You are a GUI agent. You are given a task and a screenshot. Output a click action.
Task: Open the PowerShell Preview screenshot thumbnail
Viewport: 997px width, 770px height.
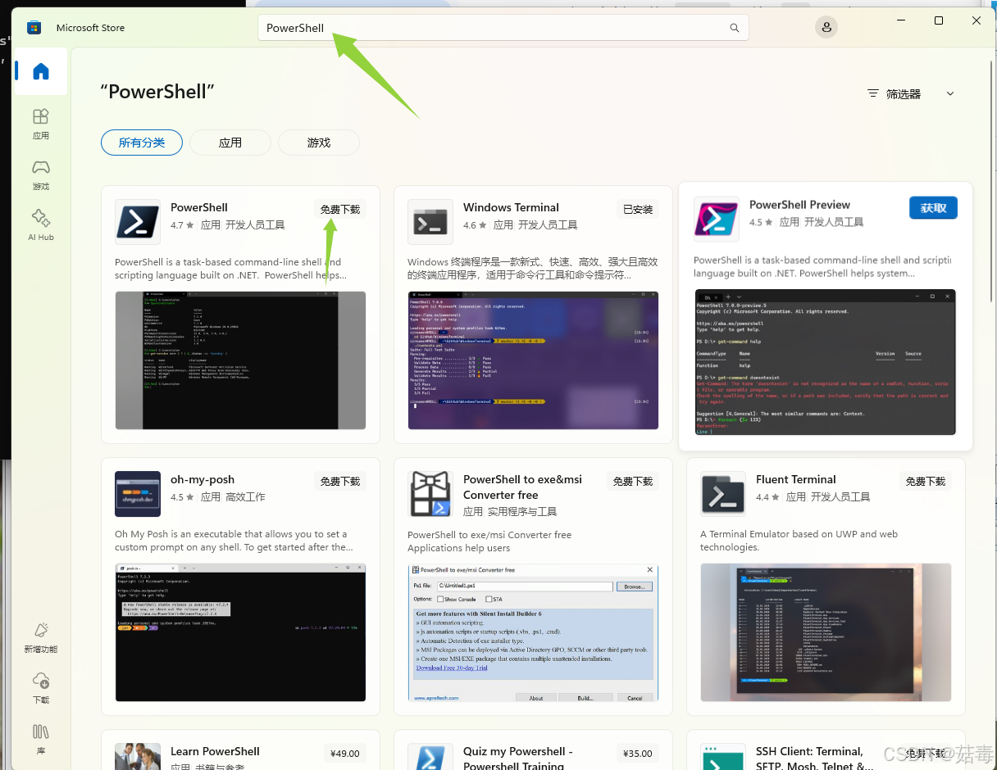click(825, 362)
